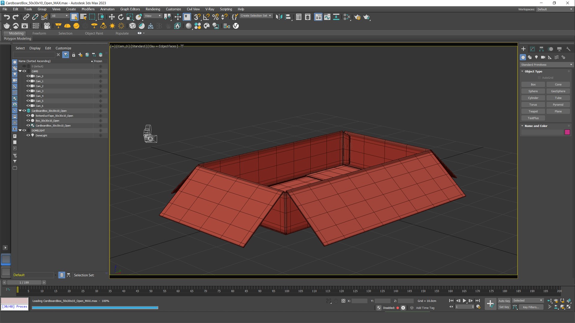Toggle the Angle Snap icon
The image size is (575, 323).
pyautogui.click(x=206, y=17)
